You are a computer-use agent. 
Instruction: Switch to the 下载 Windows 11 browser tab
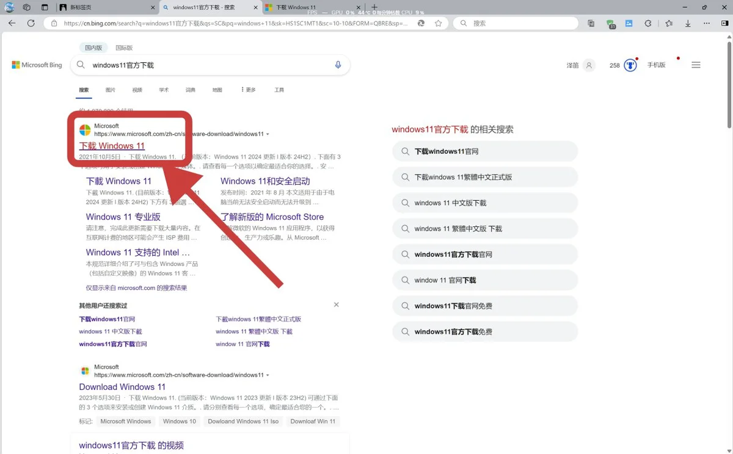tap(296, 7)
